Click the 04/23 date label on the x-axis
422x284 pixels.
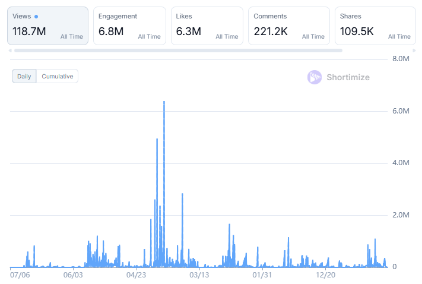(x=136, y=274)
